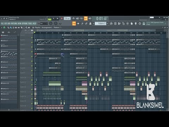Click the right arrow icon in main toolbar
This screenshot has width=169, height=127.
pyautogui.click(x=78, y=24)
